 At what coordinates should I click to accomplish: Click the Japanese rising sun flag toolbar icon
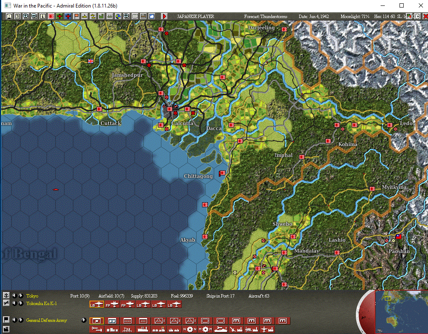[x=51, y=16]
